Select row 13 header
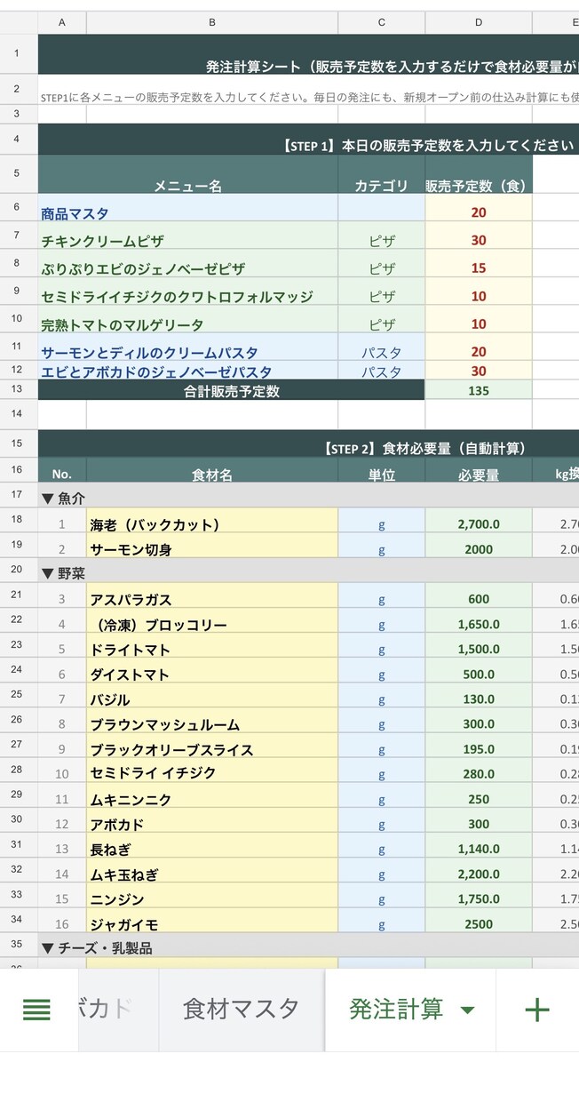579x1102 pixels. pyautogui.click(x=19, y=389)
